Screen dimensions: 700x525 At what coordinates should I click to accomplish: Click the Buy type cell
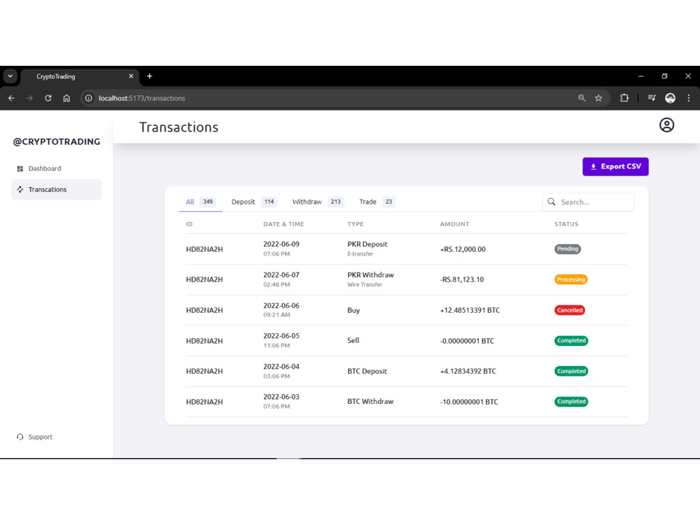[x=353, y=310]
